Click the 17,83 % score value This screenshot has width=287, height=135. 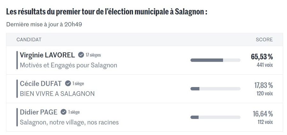(263, 85)
